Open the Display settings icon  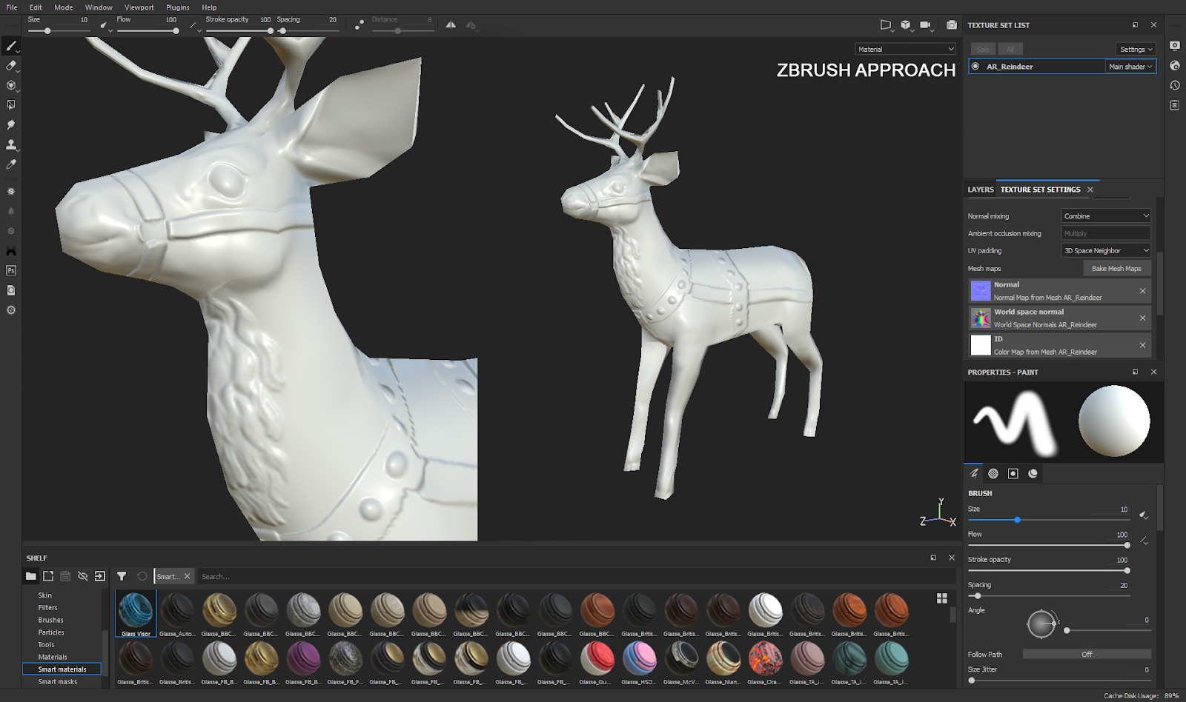click(x=1175, y=45)
